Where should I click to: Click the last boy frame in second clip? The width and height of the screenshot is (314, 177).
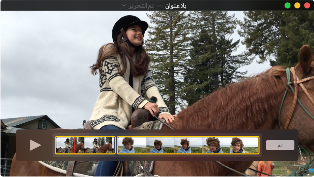[x=244, y=145]
